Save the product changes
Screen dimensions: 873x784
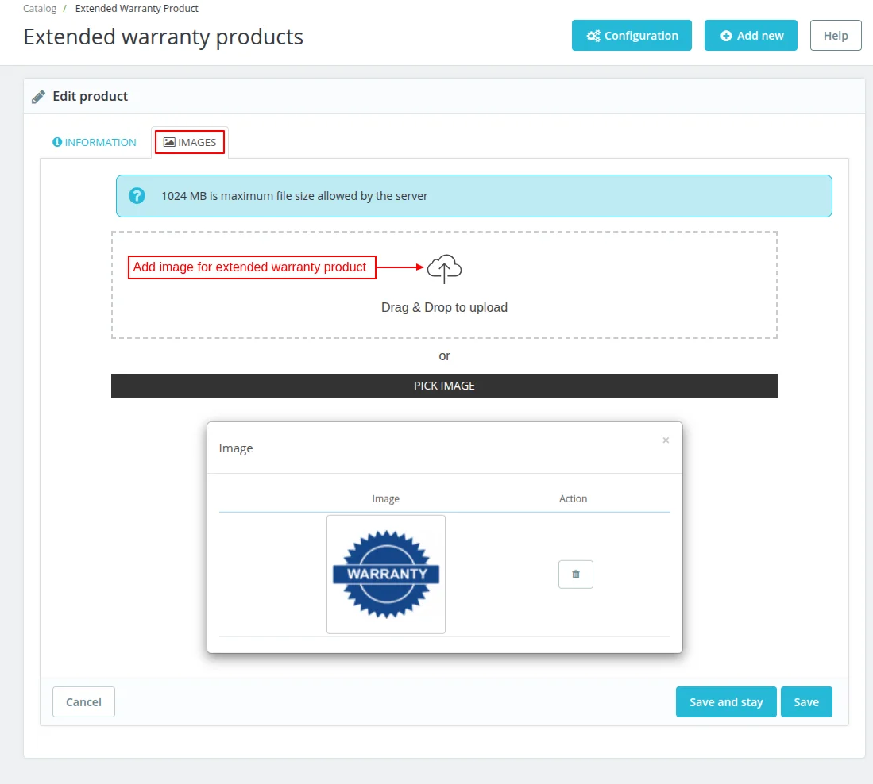(806, 701)
